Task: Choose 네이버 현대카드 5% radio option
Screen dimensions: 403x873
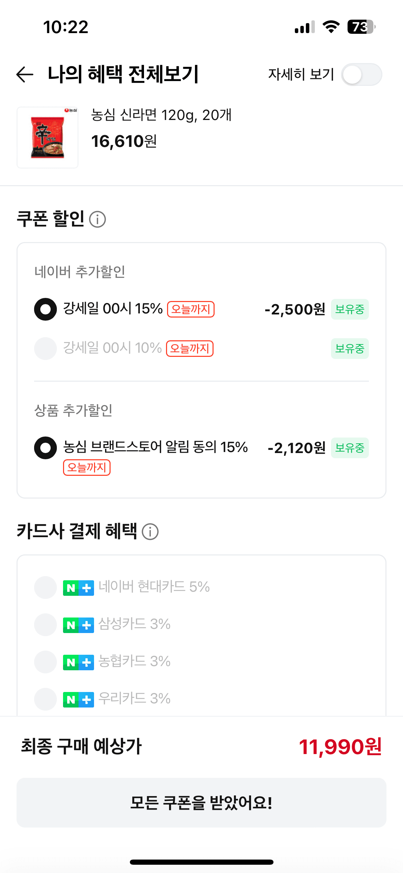Action: click(45, 588)
